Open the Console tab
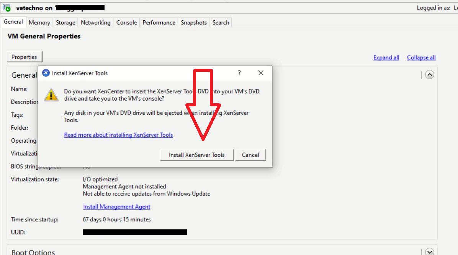 pos(126,22)
